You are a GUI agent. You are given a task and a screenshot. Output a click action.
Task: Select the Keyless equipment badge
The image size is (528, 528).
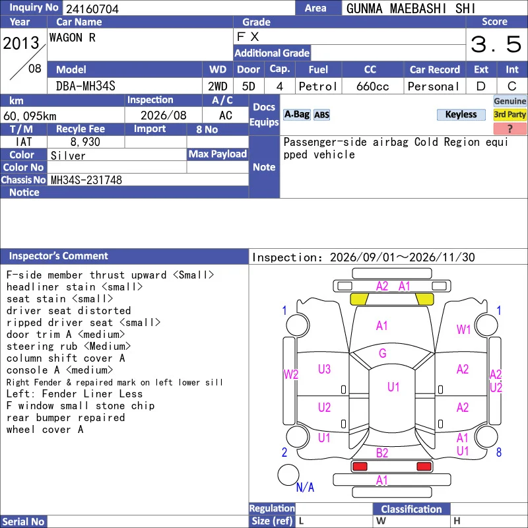461,114
